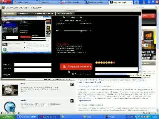Click the upper white text field at dialog left
Screen dimensions: 159x119
tap(33, 65)
